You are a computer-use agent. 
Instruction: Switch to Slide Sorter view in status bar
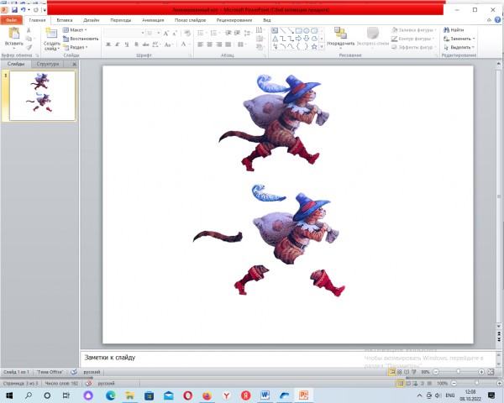(x=399, y=372)
